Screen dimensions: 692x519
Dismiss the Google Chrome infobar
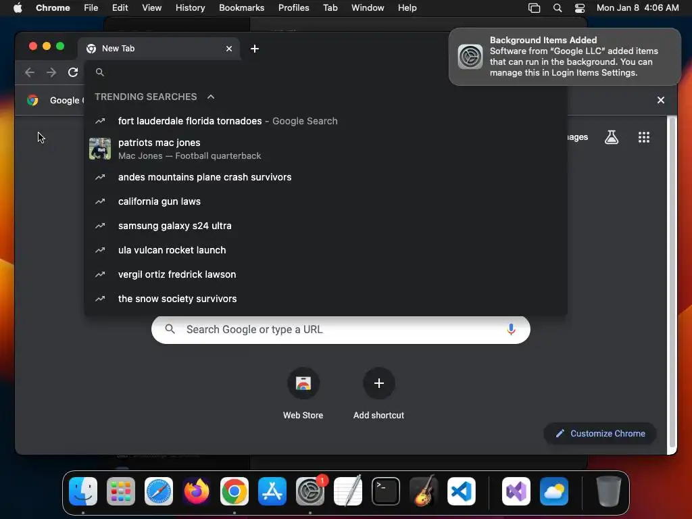[661, 100]
